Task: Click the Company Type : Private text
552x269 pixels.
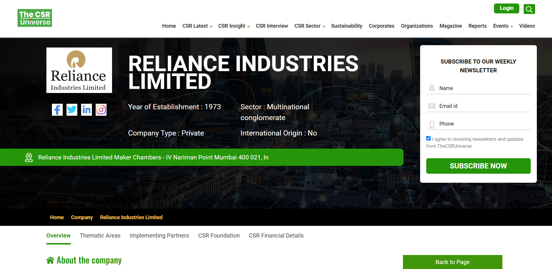Action: click(166, 133)
